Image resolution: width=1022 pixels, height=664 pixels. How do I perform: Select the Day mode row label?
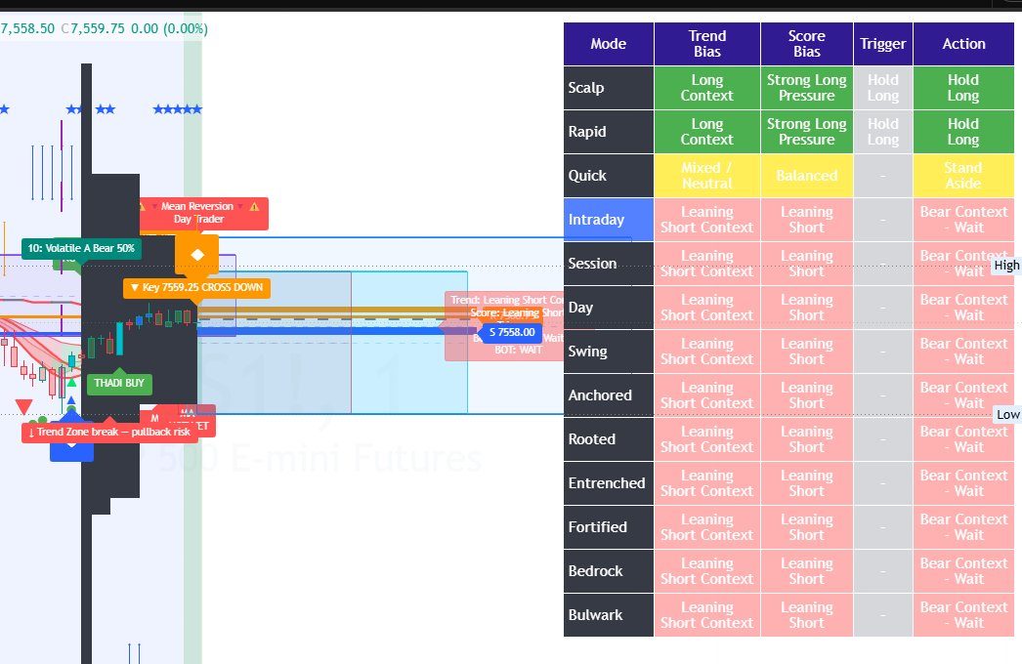[x=608, y=308]
